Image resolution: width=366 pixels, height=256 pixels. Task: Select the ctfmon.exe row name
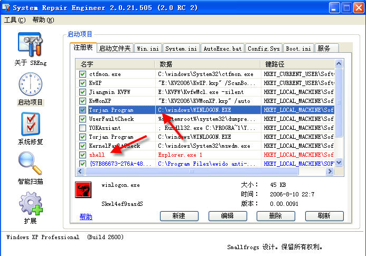[105, 74]
